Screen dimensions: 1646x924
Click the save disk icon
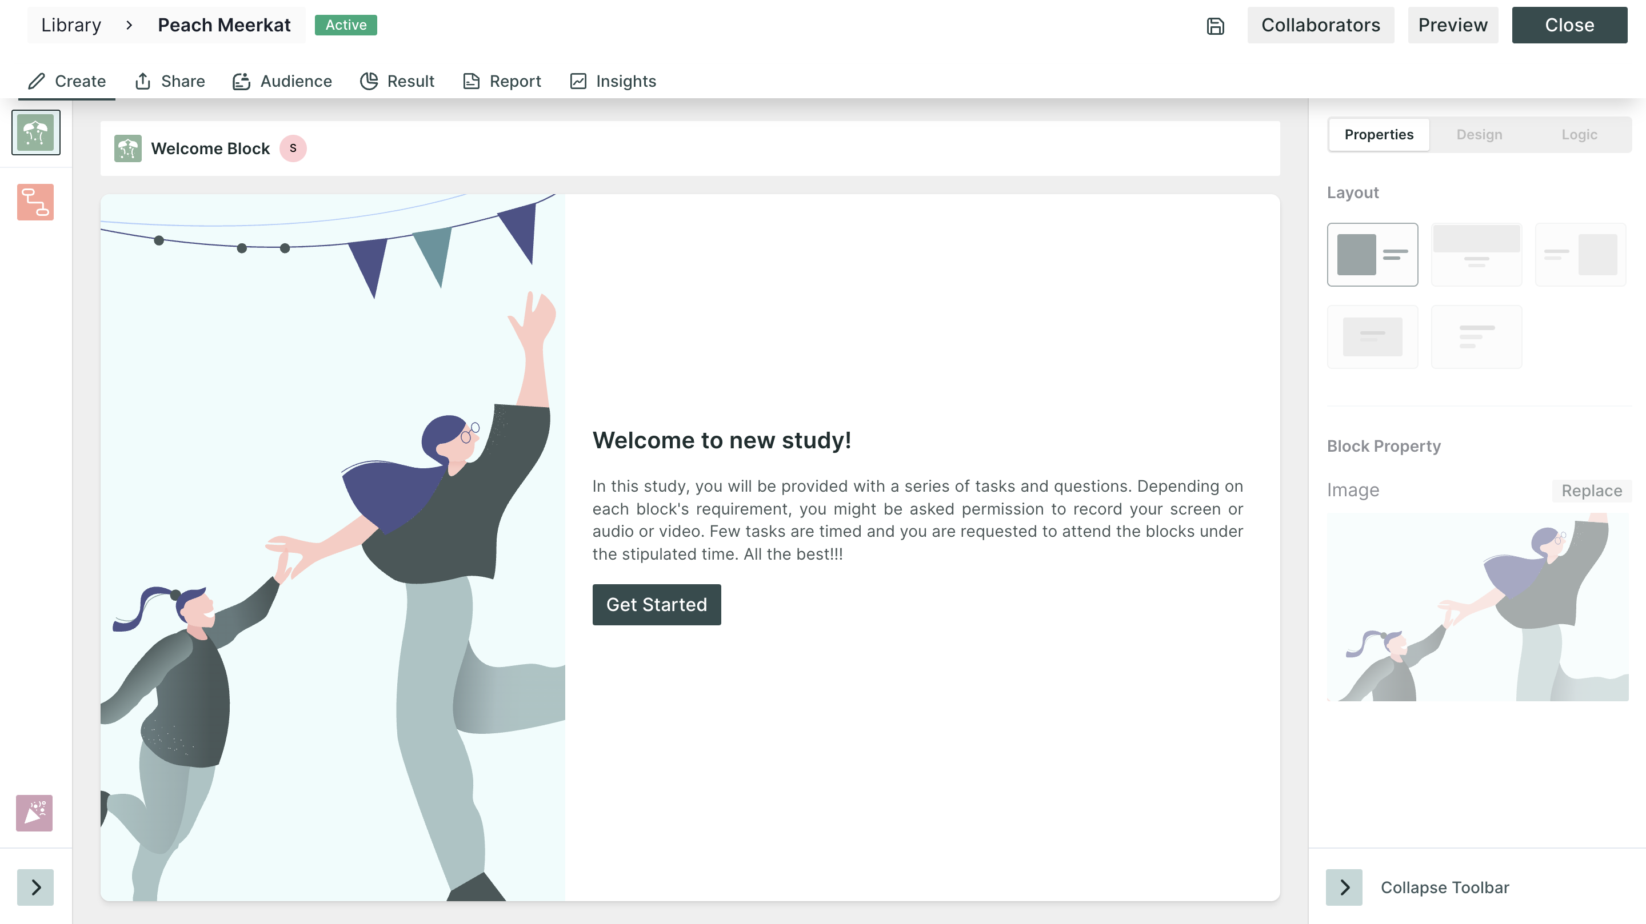point(1214,26)
